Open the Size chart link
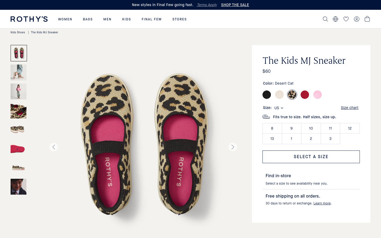The width and height of the screenshot is (381, 238). [x=350, y=108]
